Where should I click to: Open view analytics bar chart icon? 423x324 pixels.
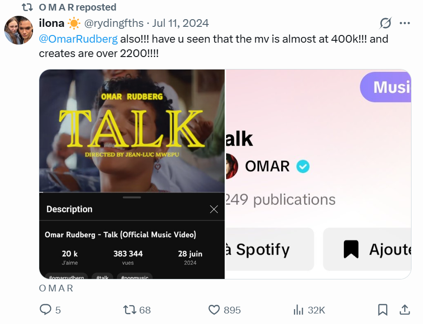pyautogui.click(x=298, y=310)
